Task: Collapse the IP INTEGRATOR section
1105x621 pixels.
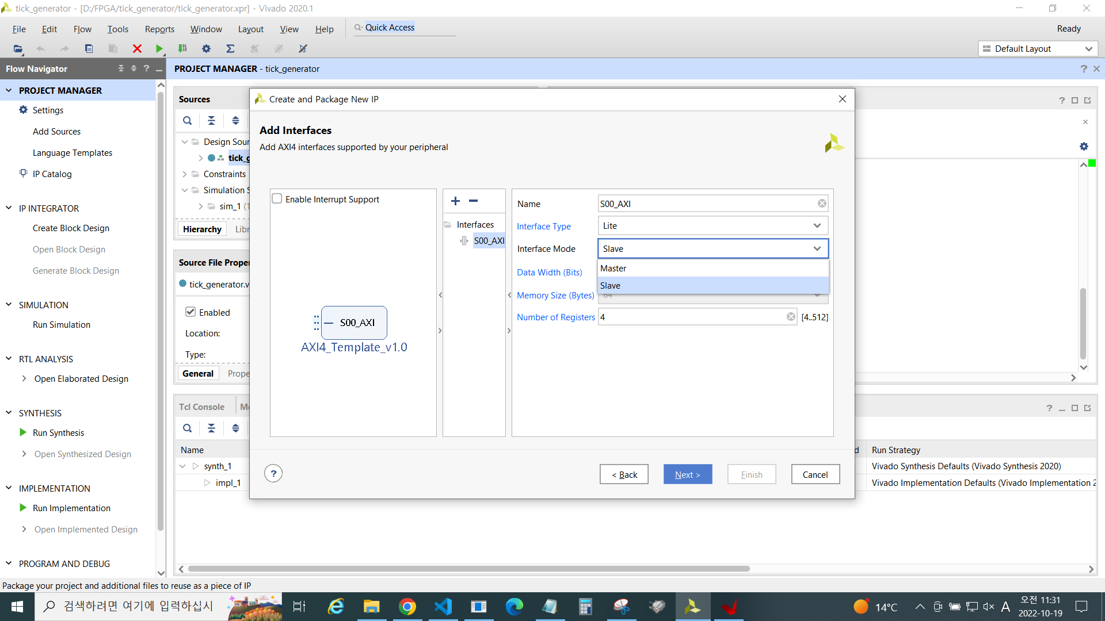Action: click(9, 208)
